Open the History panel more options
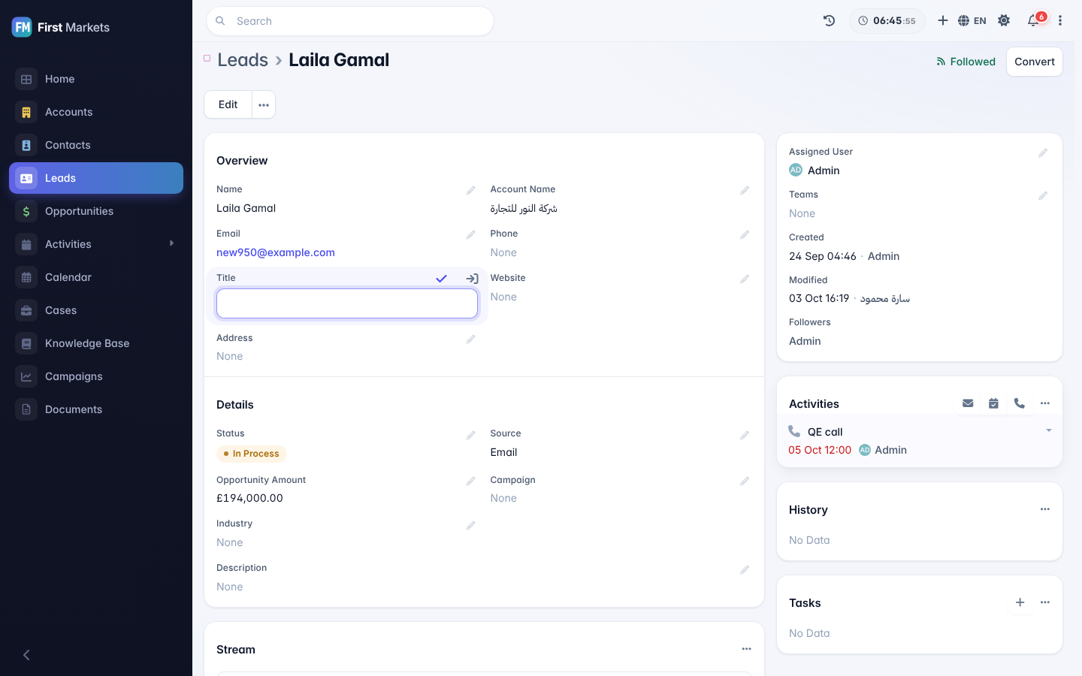This screenshot has height=676, width=1082. point(1044,509)
